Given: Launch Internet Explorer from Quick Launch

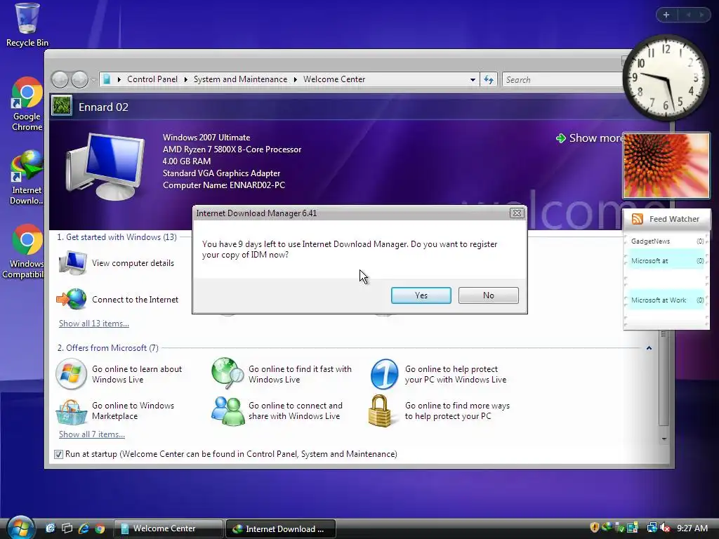Looking at the screenshot, I should [x=84, y=528].
